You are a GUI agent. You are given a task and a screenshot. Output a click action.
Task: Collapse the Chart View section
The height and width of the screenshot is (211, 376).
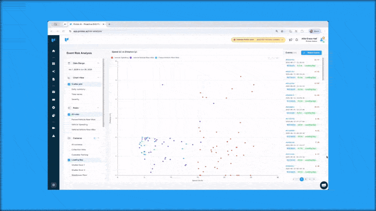pos(98,77)
